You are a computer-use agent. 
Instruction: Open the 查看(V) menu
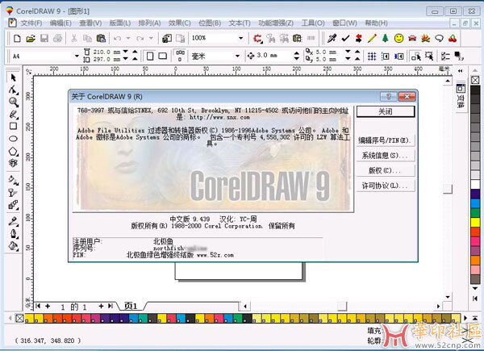tap(90, 23)
